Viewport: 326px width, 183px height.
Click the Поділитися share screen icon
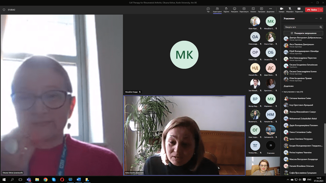299,10
